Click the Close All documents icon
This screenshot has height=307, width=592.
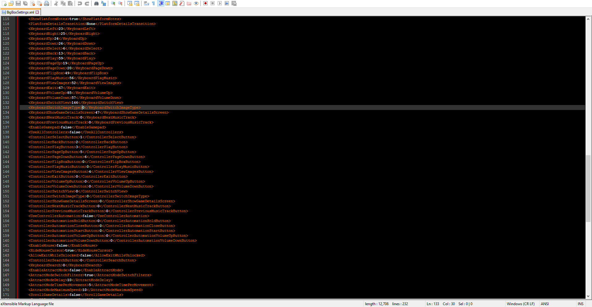pos(39,3)
